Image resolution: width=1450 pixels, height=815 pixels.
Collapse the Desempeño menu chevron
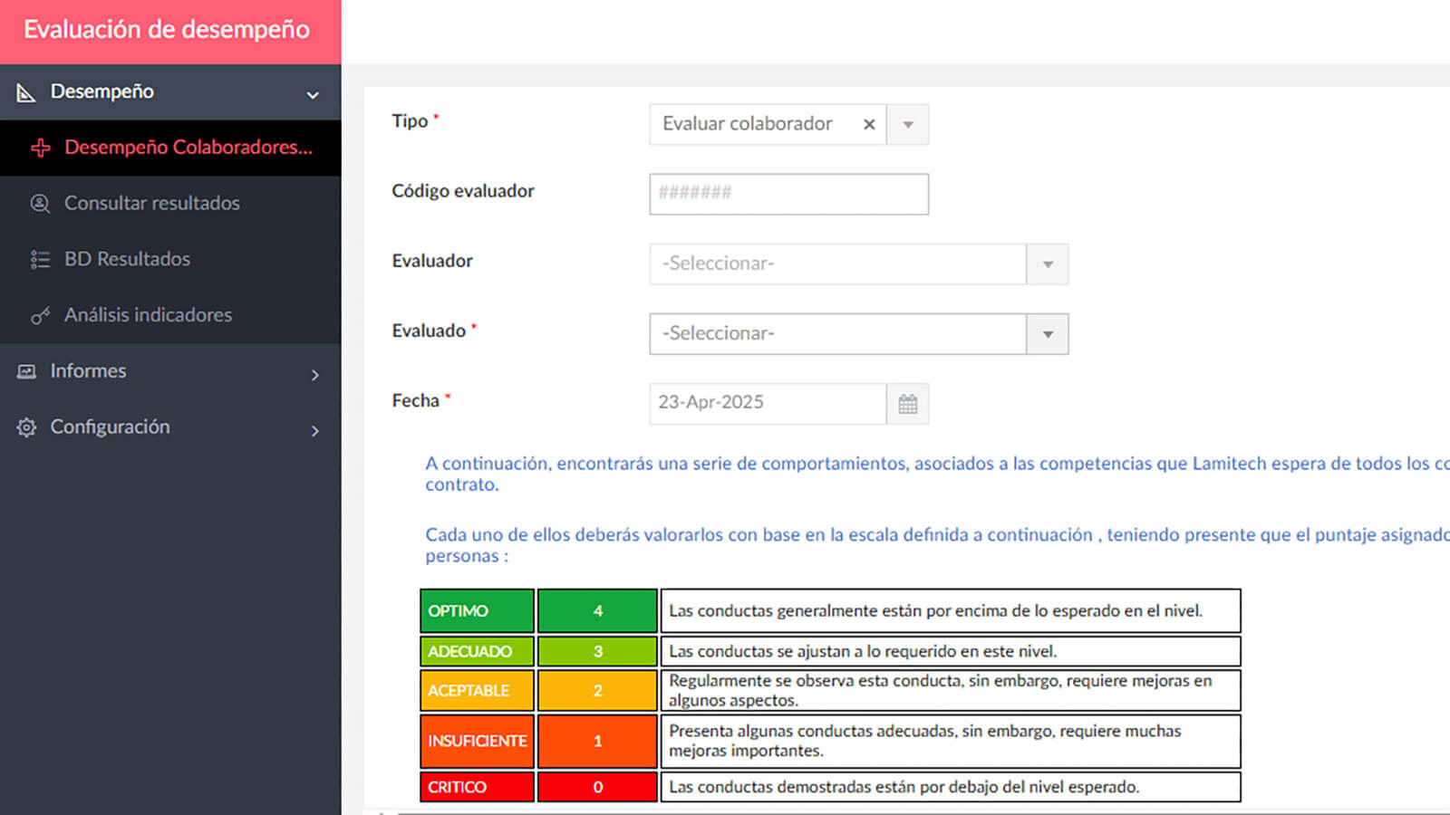[x=313, y=93]
